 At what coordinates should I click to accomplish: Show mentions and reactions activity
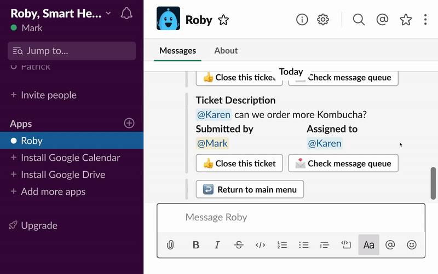pos(382,20)
